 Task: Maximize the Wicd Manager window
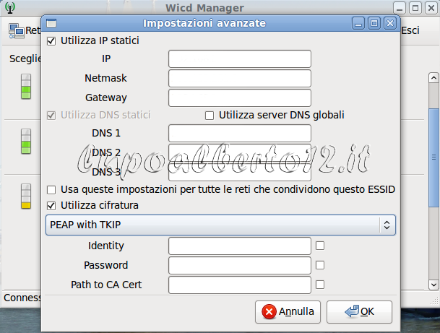[x=415, y=8]
